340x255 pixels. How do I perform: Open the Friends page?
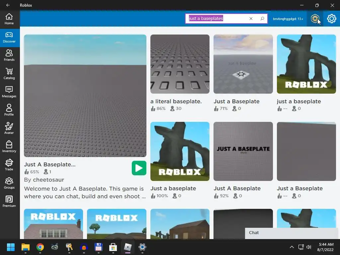tap(9, 55)
